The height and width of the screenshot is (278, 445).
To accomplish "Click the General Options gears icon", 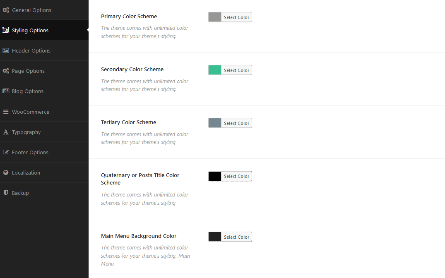I will [x=6, y=10].
